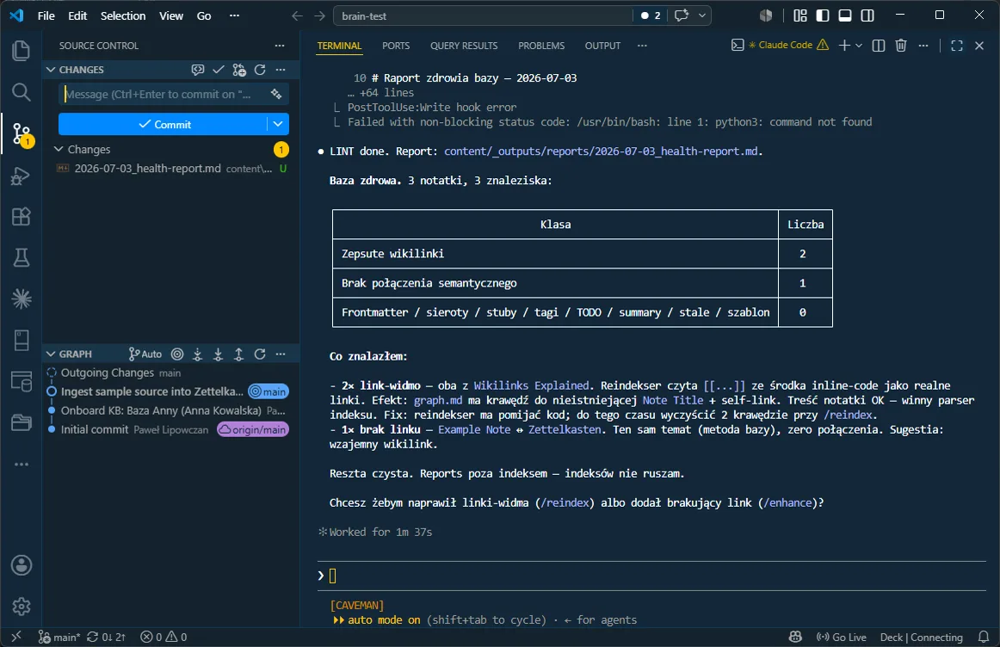The image size is (1000, 647).
Task: Click the refresh icon in the Changes header
Action: 260,70
